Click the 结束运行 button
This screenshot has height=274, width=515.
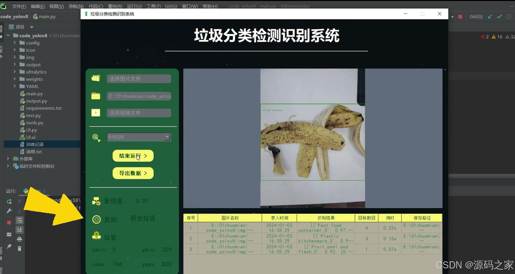click(133, 156)
